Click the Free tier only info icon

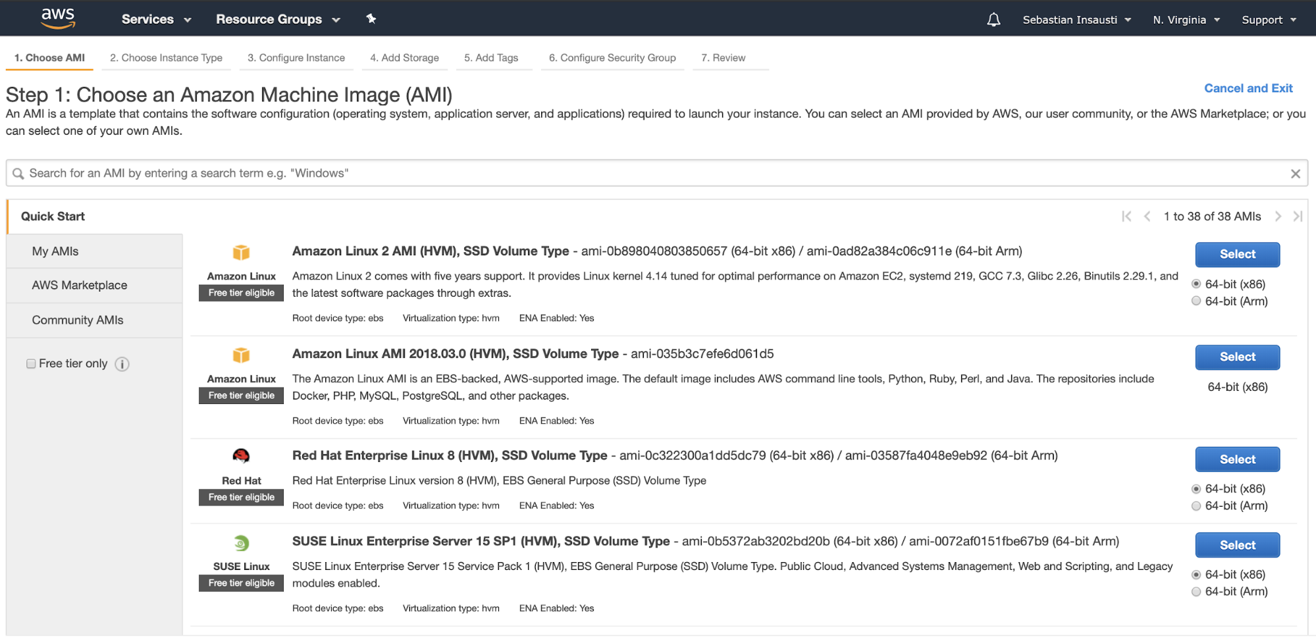pyautogui.click(x=122, y=364)
